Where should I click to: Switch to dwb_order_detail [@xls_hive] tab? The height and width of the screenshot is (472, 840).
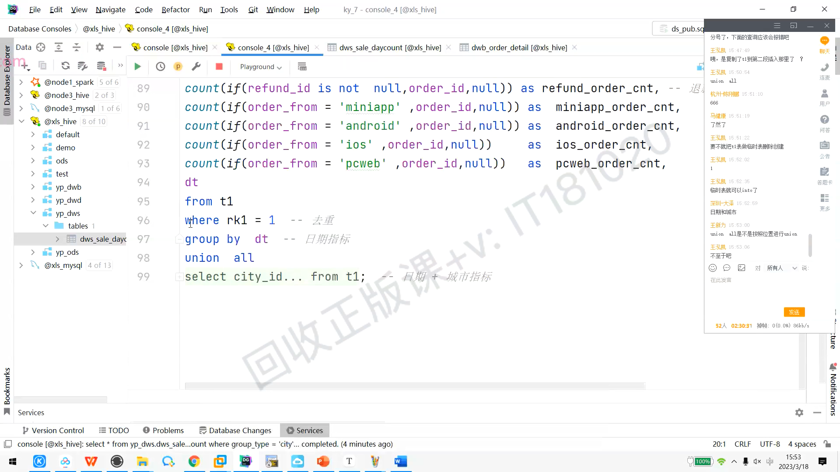519,47
